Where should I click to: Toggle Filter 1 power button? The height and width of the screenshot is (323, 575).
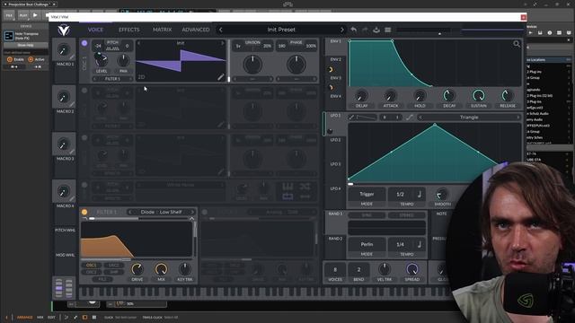click(x=84, y=212)
